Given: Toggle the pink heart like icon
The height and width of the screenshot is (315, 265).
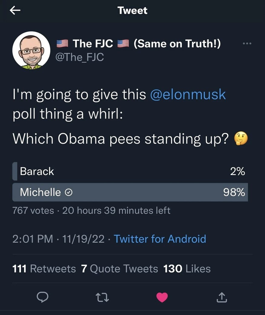Looking at the screenshot, I should [x=162, y=298].
